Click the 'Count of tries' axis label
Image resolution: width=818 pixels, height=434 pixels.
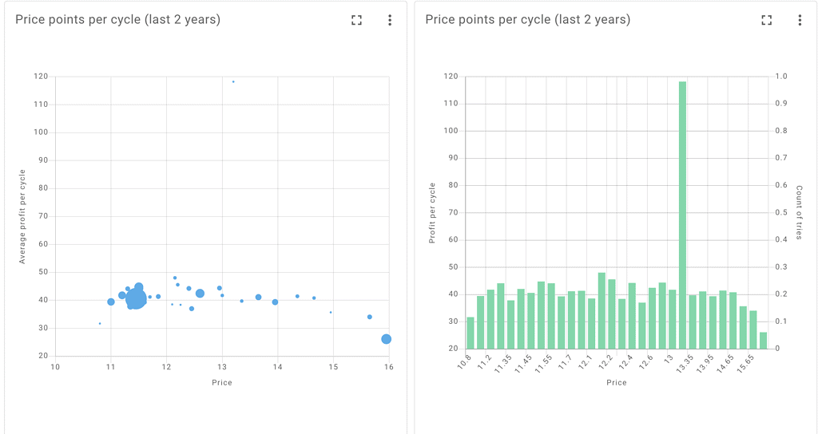pyautogui.click(x=799, y=212)
